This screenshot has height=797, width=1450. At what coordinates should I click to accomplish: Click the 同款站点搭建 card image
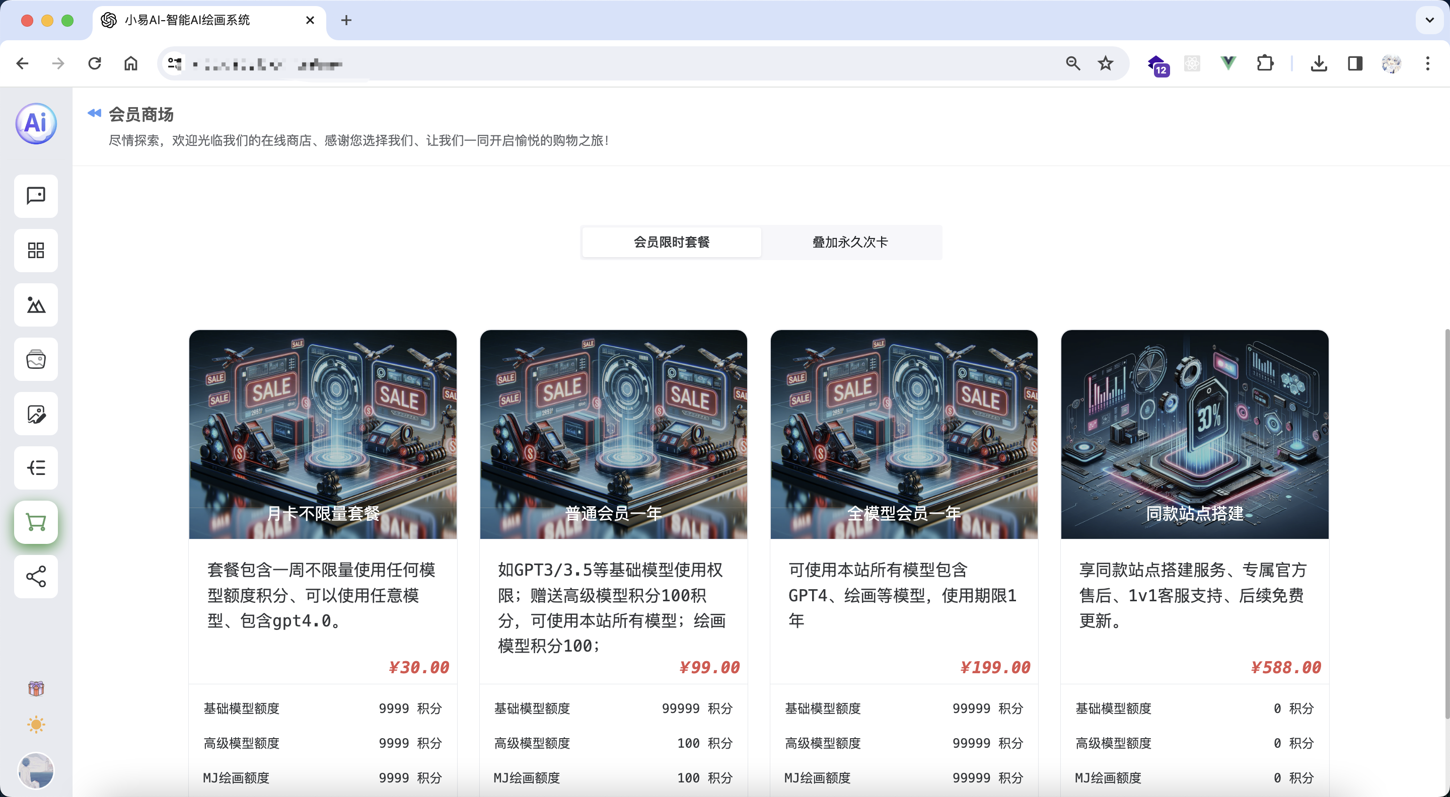coord(1194,434)
